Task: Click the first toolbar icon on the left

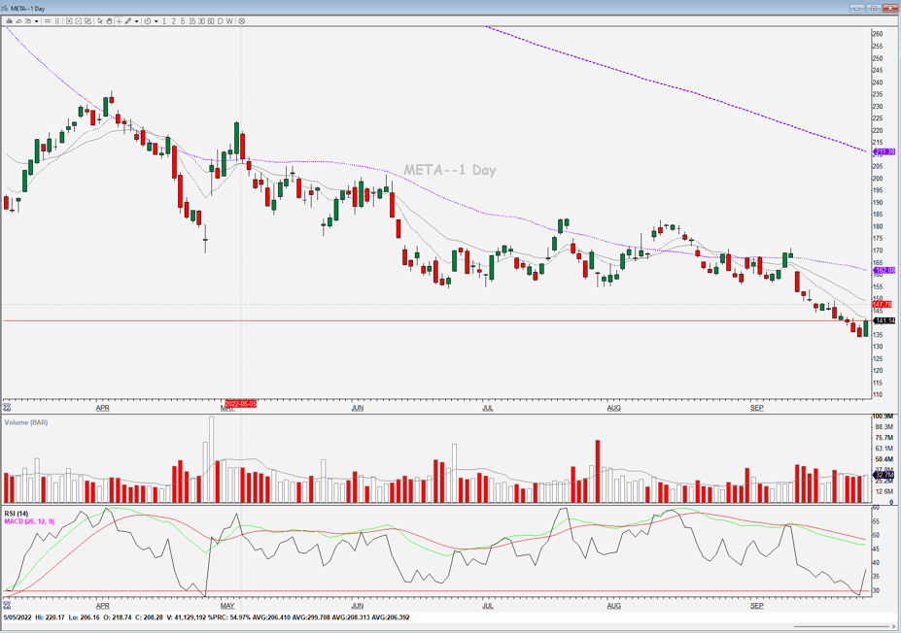Action: click(9, 21)
